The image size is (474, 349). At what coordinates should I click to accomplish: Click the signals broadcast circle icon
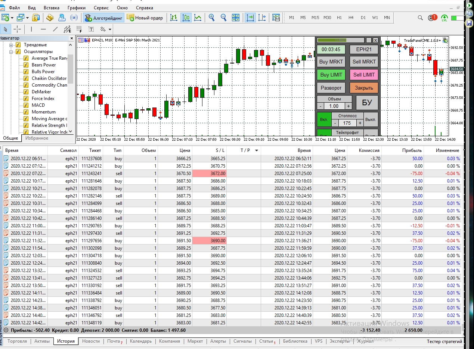(74, 18)
